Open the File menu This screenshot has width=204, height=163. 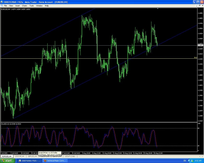tap(6, 6)
